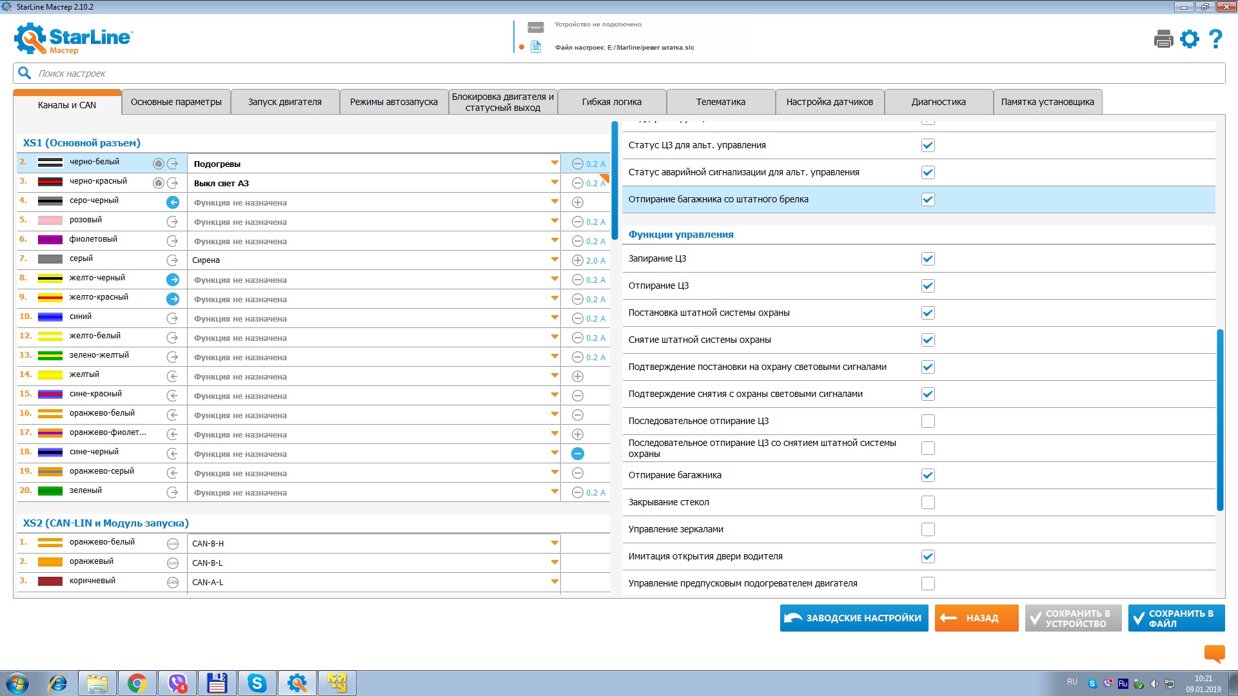
Task: Open dropdown for CAN-B-H channel
Action: point(555,543)
